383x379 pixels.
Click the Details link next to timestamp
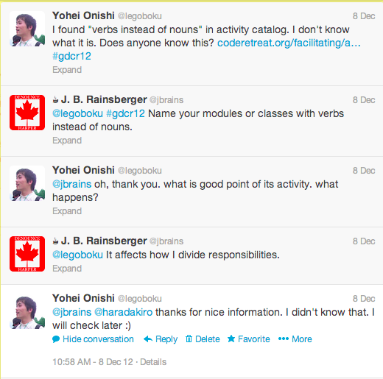(153, 362)
